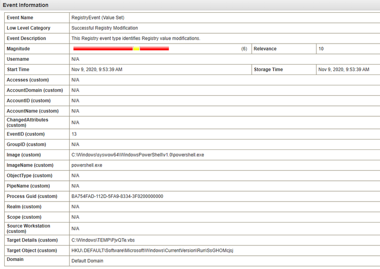
Task: Click the Process Guid value
Action: [117, 196]
